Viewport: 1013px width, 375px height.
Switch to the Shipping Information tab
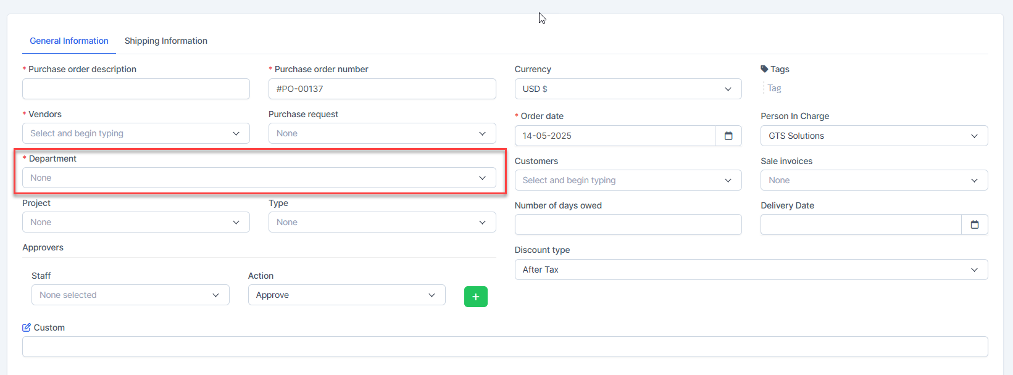pos(165,41)
